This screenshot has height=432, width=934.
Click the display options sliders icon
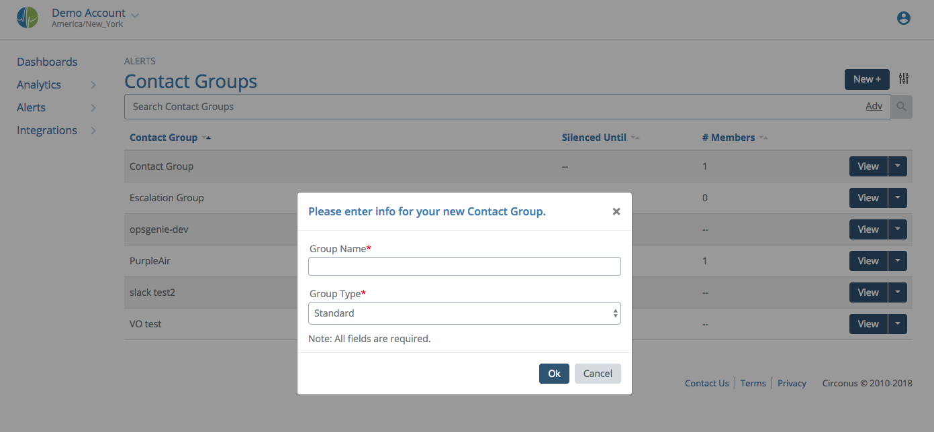pyautogui.click(x=903, y=78)
